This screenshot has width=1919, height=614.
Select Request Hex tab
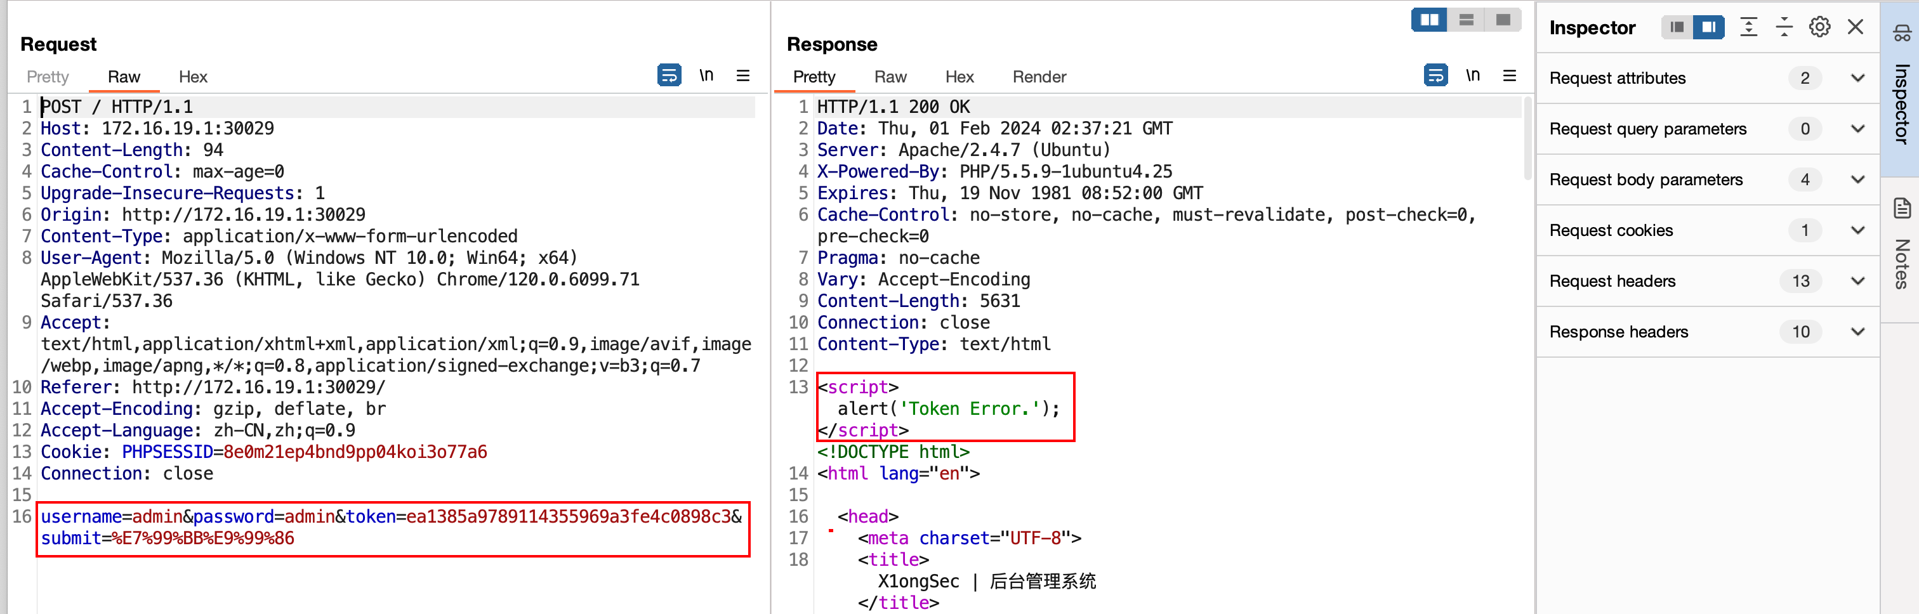pyautogui.click(x=193, y=77)
